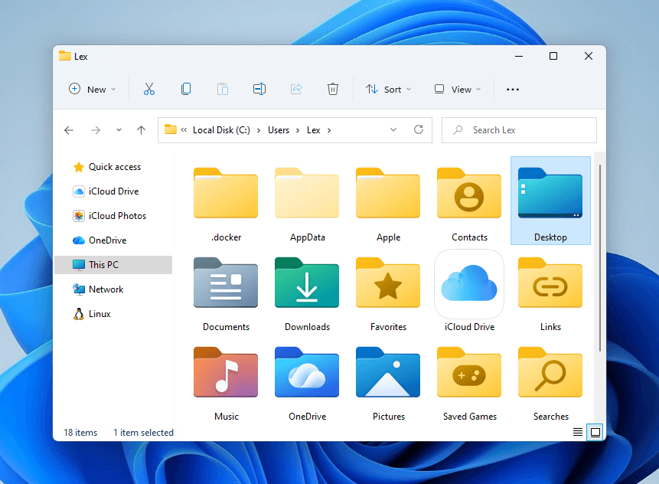The image size is (659, 484).
Task: Expand chevron after Local Disk (C:)
Action: click(259, 130)
